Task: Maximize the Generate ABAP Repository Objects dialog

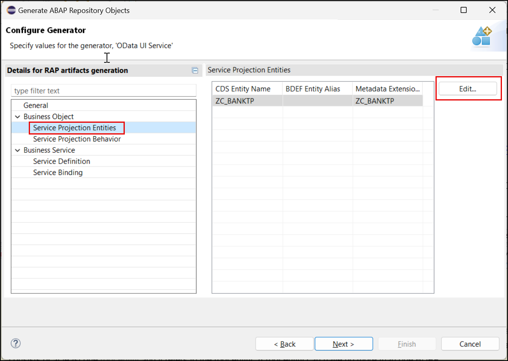Action: click(463, 10)
